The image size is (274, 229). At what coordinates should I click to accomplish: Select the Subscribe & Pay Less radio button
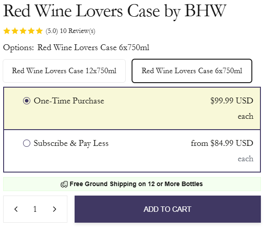[27, 144]
